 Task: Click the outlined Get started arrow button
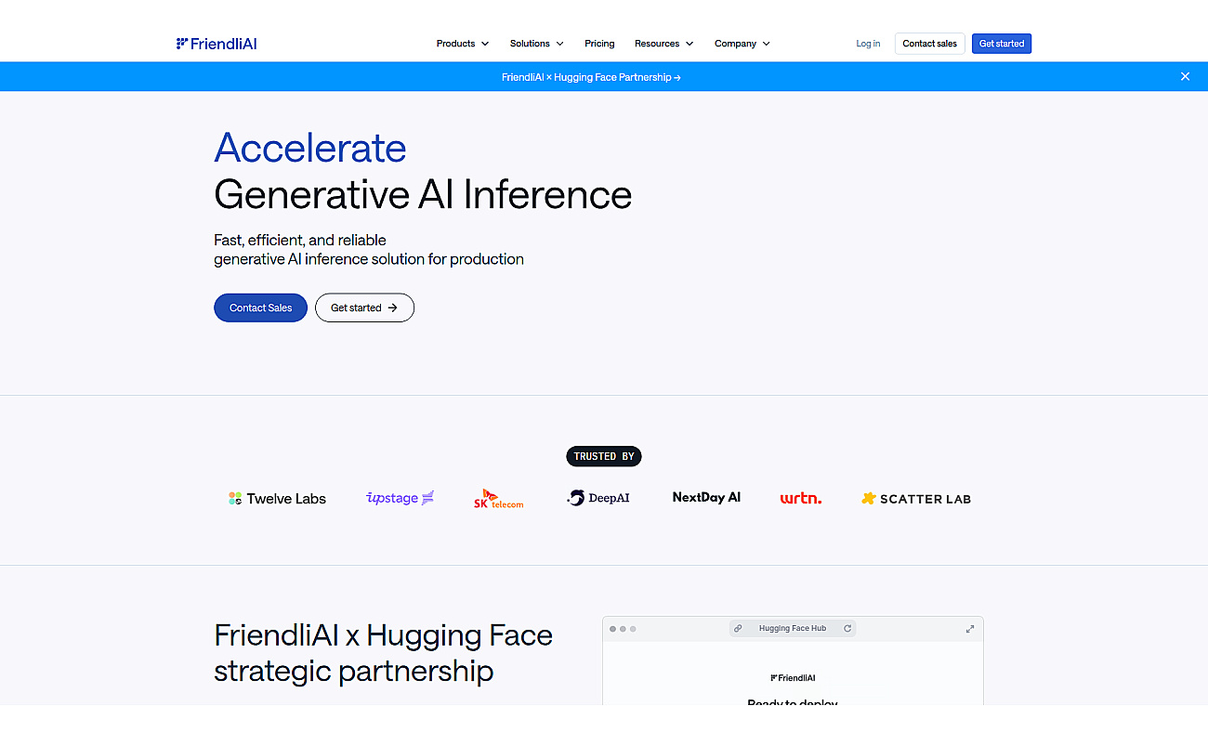pos(364,307)
